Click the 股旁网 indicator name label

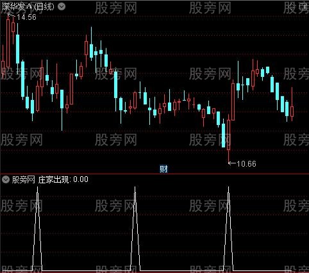tap(24, 179)
